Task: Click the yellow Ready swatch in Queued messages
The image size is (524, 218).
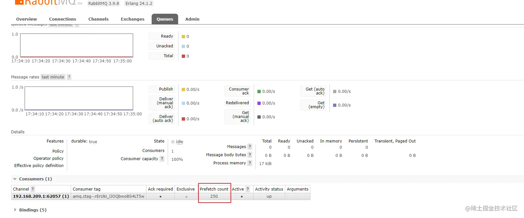Action: point(183,37)
